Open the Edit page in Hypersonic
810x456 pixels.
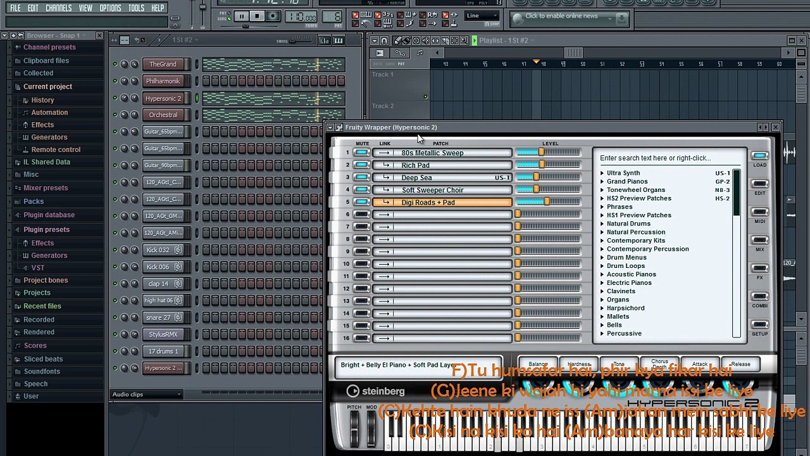click(x=759, y=184)
